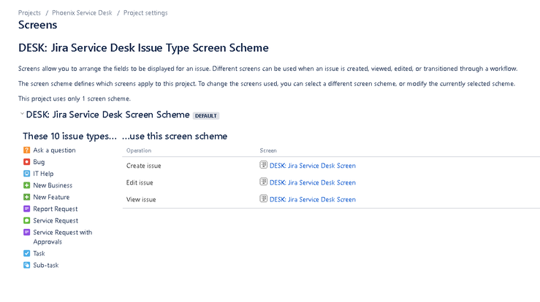Click the DEFAULT badge next to scheme name
Image resolution: width=540 pixels, height=302 pixels.
(x=206, y=115)
